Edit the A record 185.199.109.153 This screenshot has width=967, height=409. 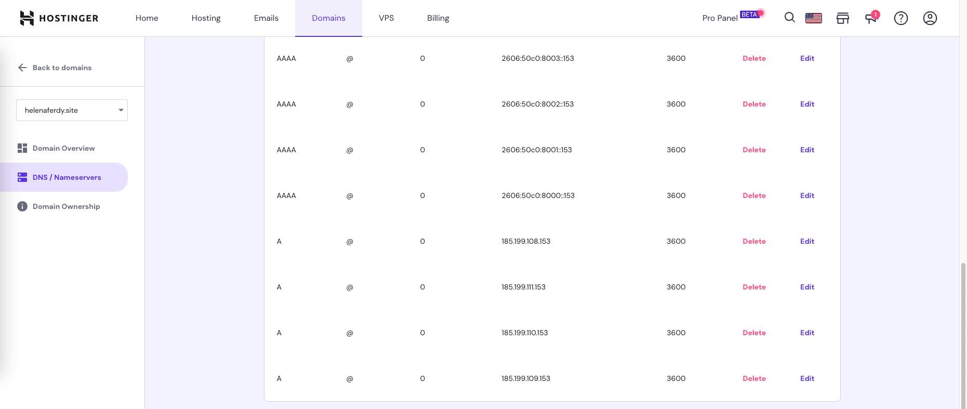807,378
